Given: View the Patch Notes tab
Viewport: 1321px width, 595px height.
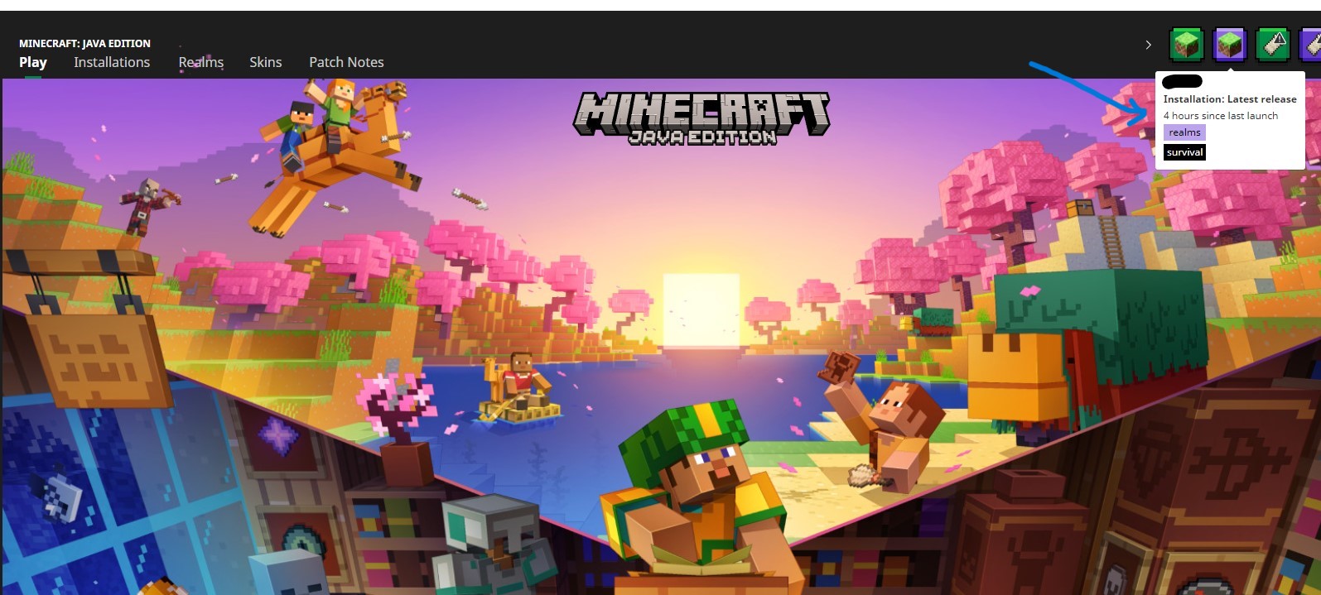Looking at the screenshot, I should point(346,62).
